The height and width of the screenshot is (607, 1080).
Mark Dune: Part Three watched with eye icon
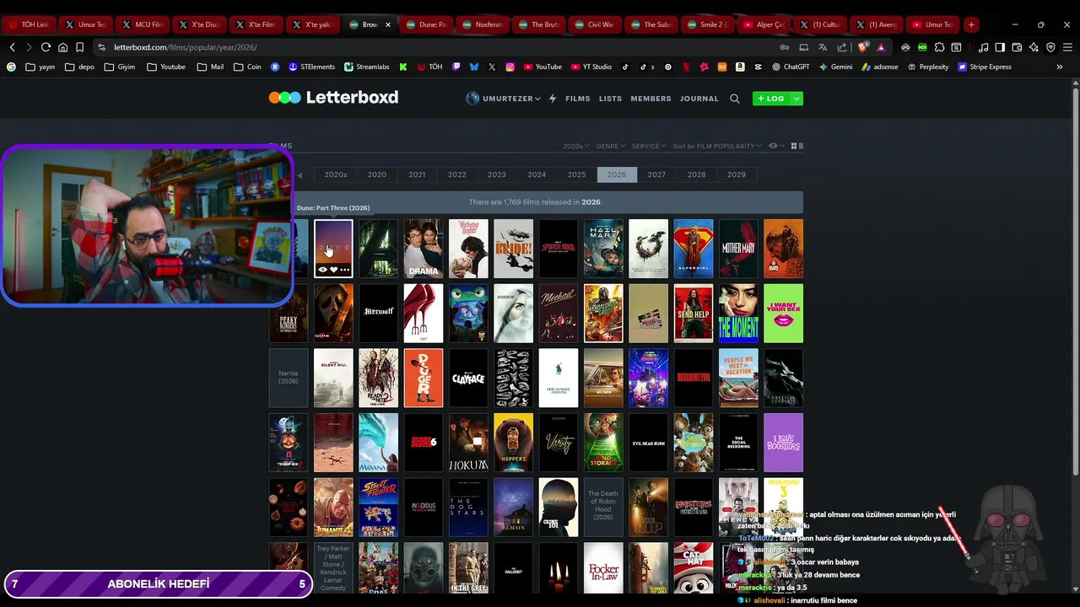pyautogui.click(x=322, y=270)
